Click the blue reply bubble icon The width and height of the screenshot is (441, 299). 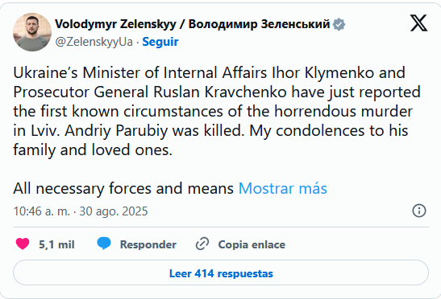(104, 244)
